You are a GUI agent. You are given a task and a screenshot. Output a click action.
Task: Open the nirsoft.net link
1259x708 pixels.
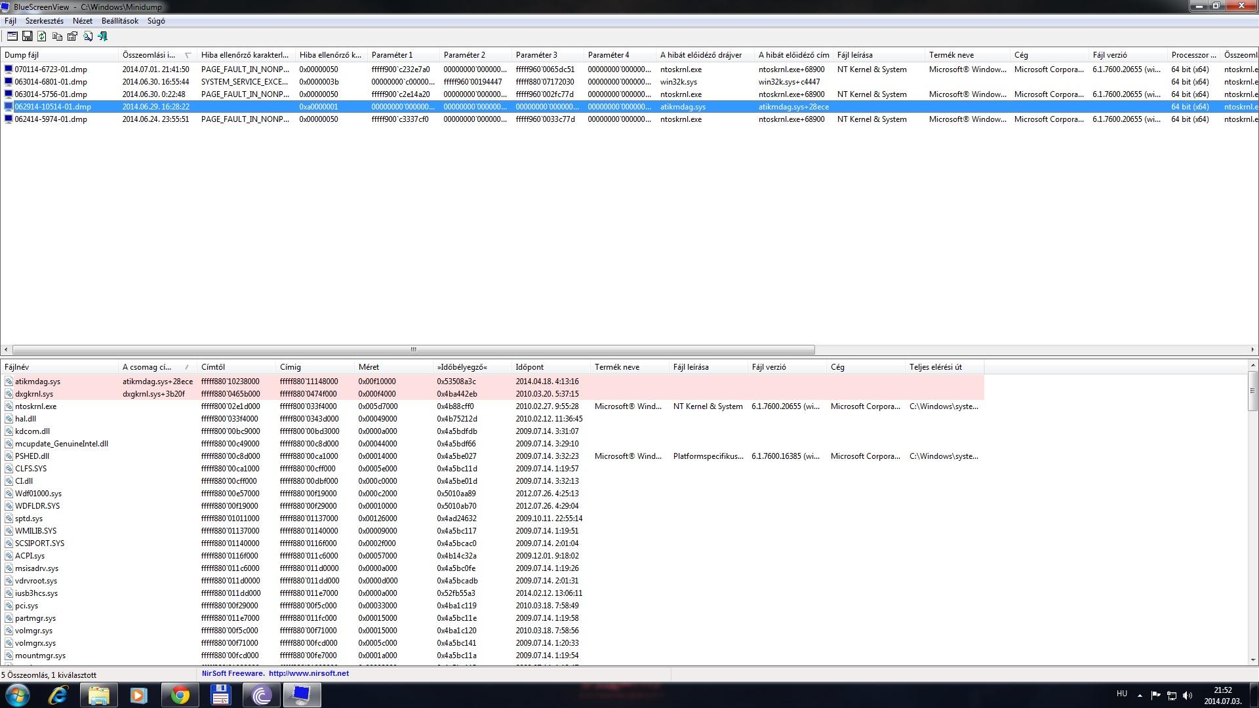pos(308,673)
